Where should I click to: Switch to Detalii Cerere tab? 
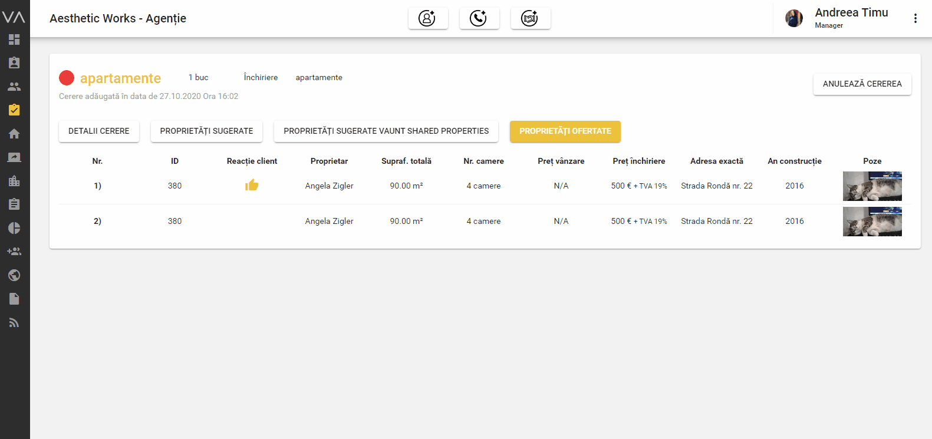pos(98,131)
